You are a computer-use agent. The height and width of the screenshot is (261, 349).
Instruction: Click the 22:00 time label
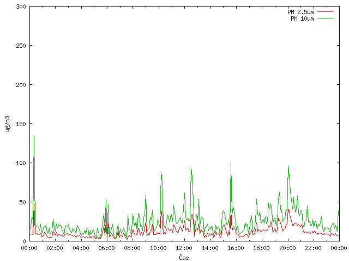tap(314, 248)
